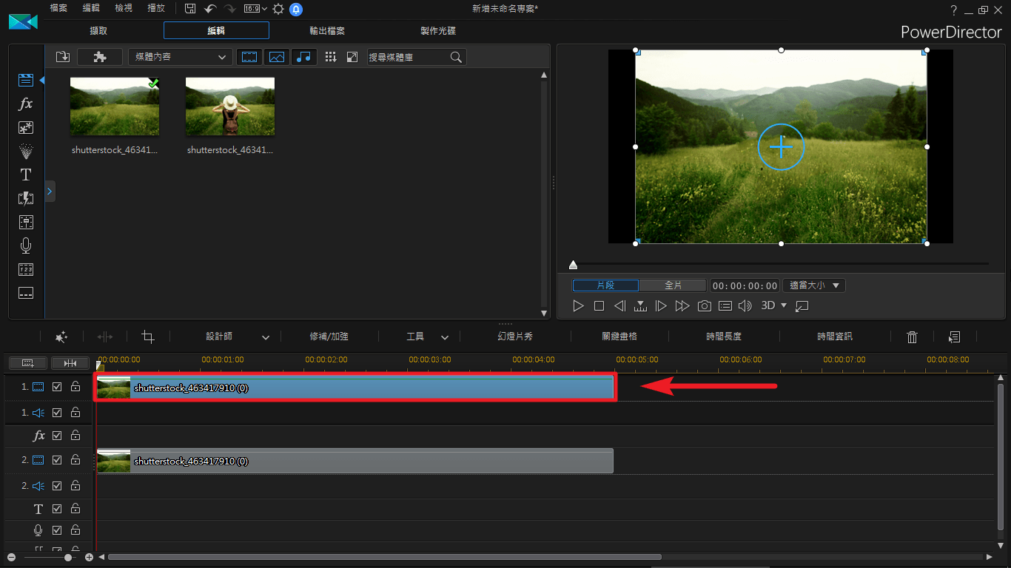Open the Audio Mixing Room in the sidebar

(26, 222)
